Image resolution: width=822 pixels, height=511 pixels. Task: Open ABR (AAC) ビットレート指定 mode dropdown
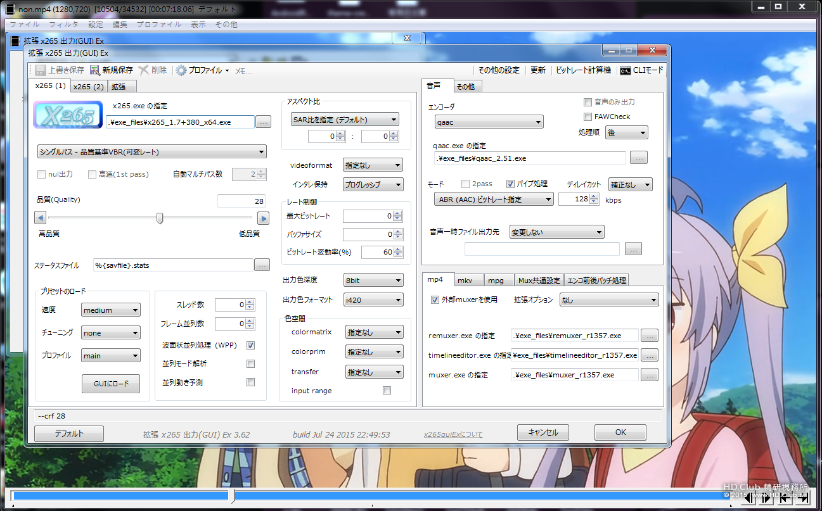(x=494, y=199)
